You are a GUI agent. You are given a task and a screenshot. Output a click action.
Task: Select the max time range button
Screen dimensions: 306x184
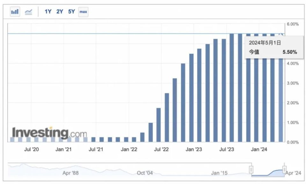click(83, 12)
